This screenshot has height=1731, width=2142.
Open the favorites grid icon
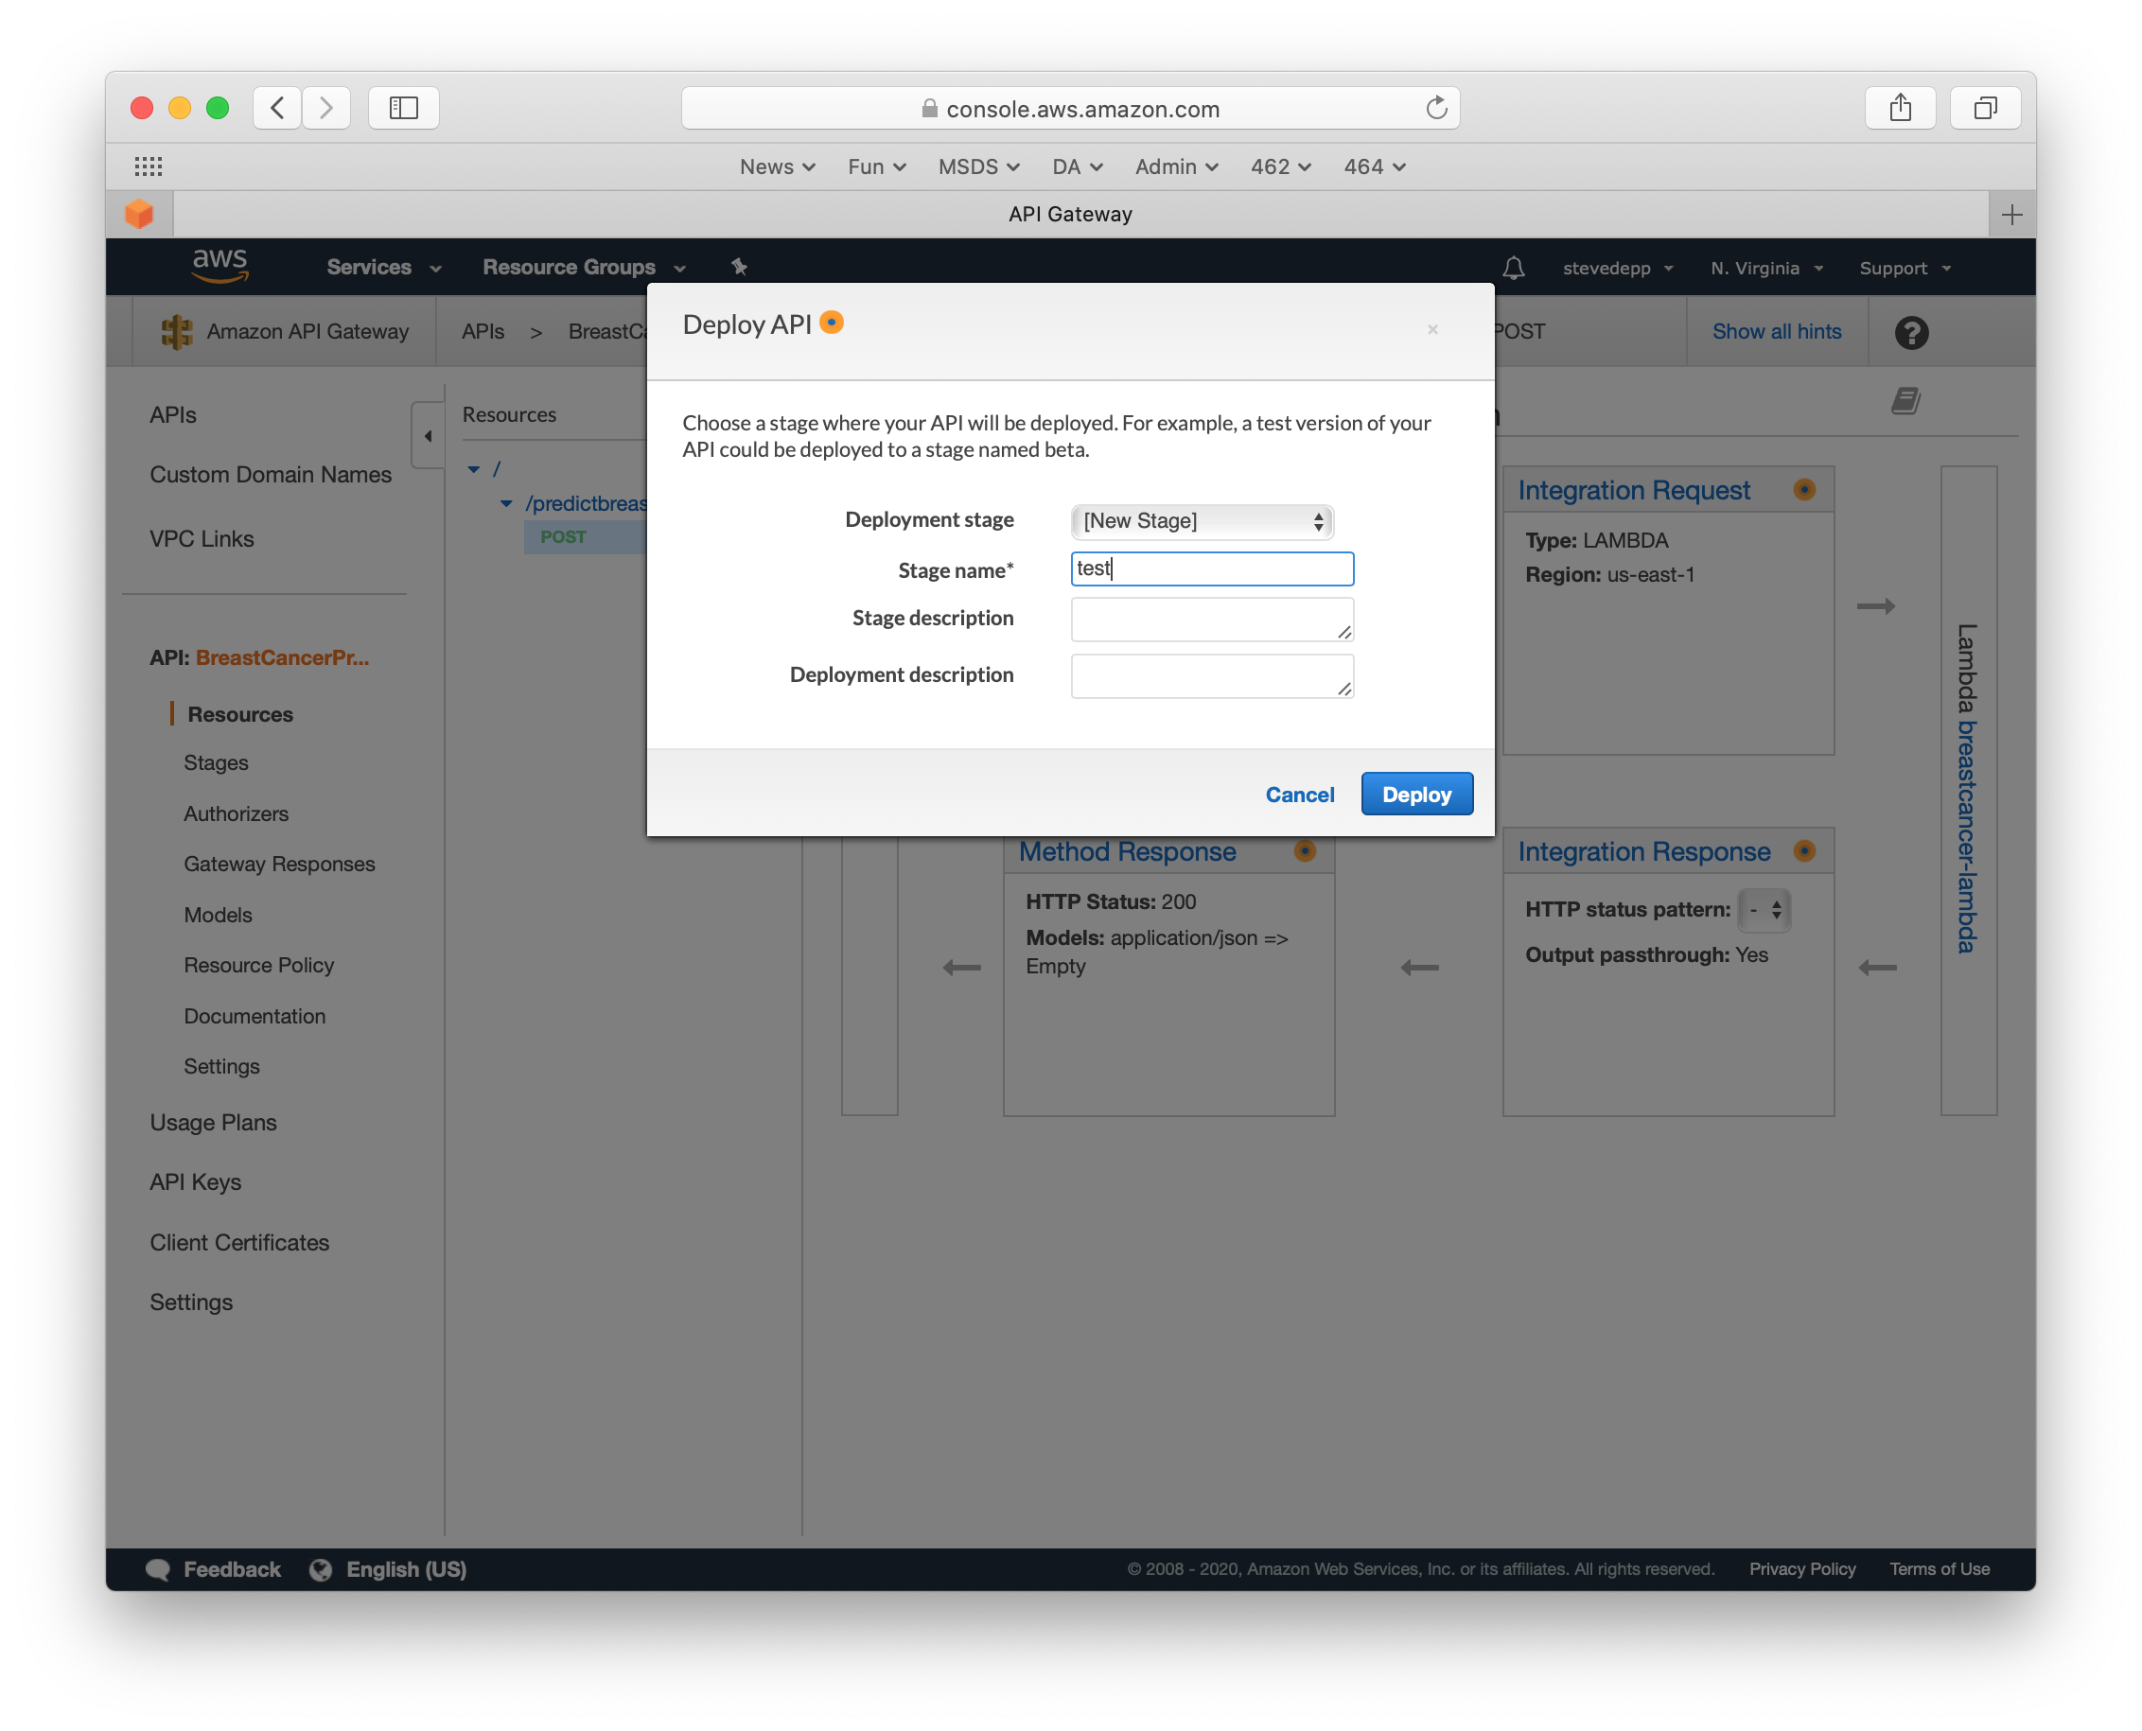[x=149, y=166]
